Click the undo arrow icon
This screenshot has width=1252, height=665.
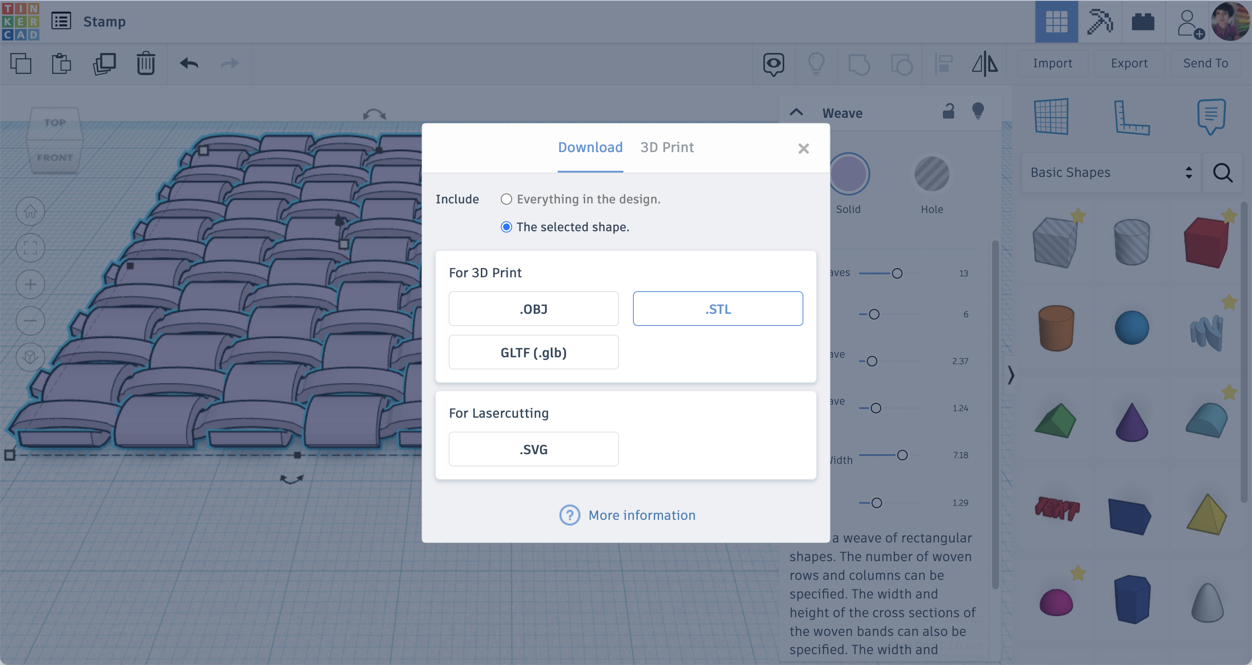click(x=189, y=64)
